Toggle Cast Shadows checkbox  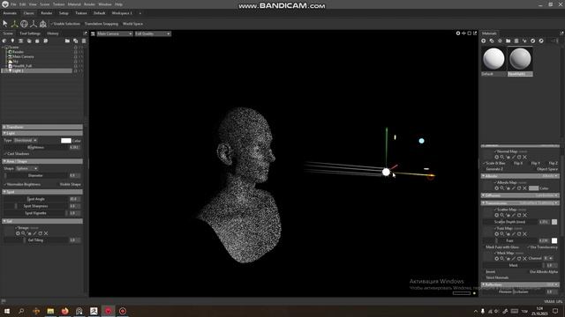click(17, 154)
